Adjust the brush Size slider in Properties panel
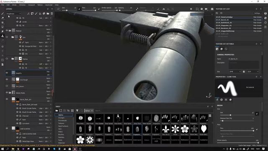268x151 pixels. point(237,115)
